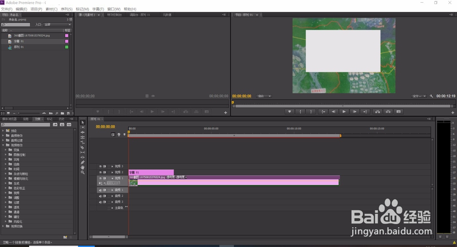Go to Out point in program monitor
This screenshot has width=457, height=247.
pyautogui.click(x=365, y=111)
